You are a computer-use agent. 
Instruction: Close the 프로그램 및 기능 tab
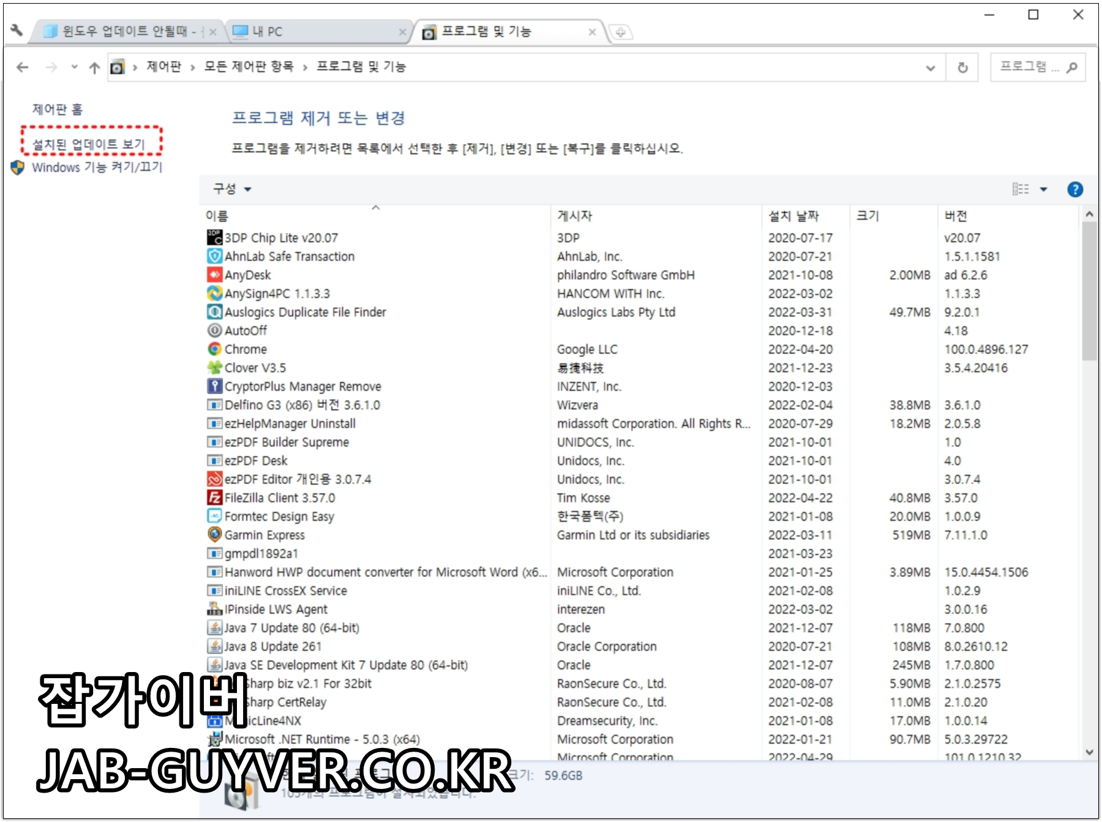(592, 32)
